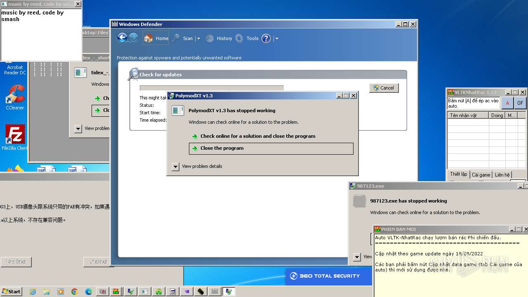Click the OF button in VLTKNhatRac
The image size is (528, 297).
520,103
